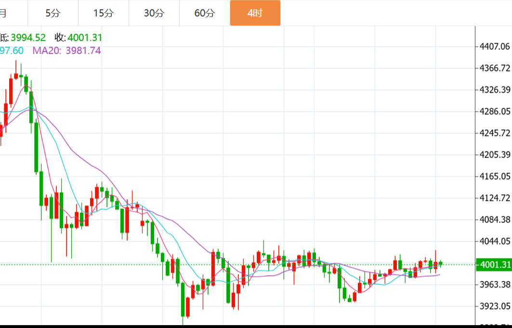This screenshot has height=328, width=512.
Task: Open the 30分 timeframe tab
Action: coord(154,13)
